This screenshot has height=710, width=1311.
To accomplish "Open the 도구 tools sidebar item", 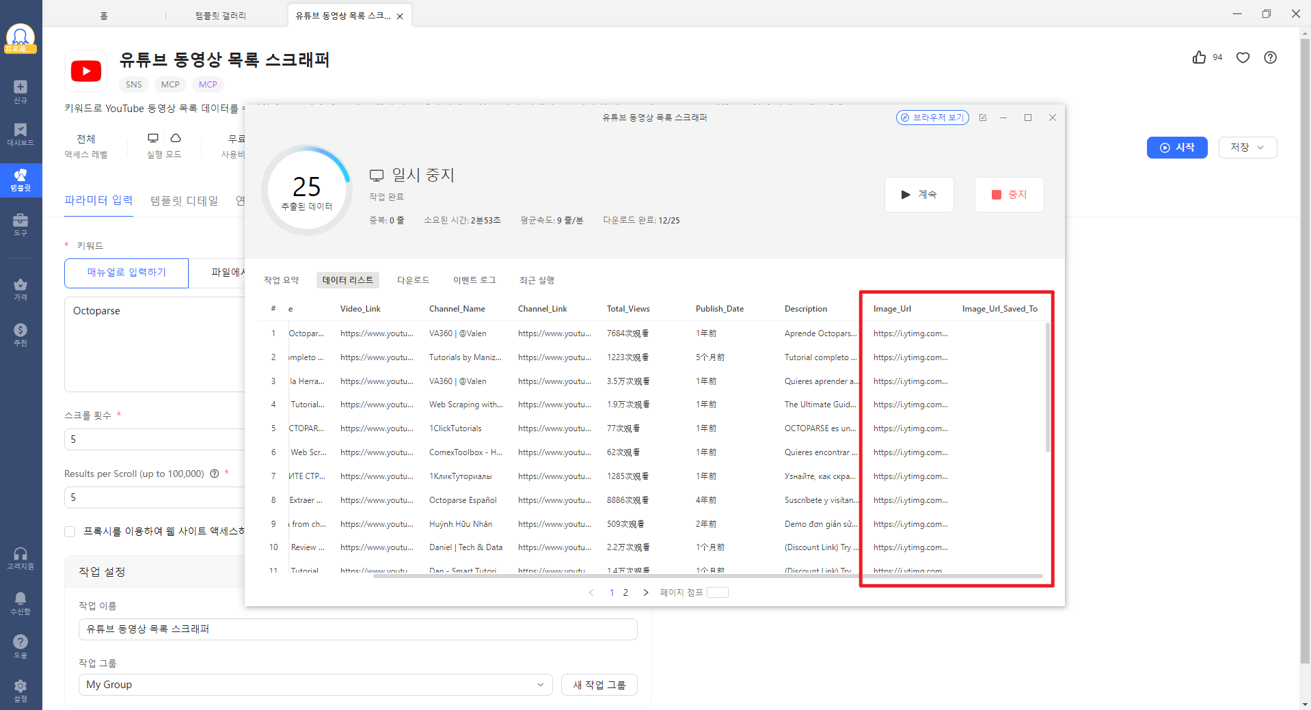I will [x=21, y=224].
